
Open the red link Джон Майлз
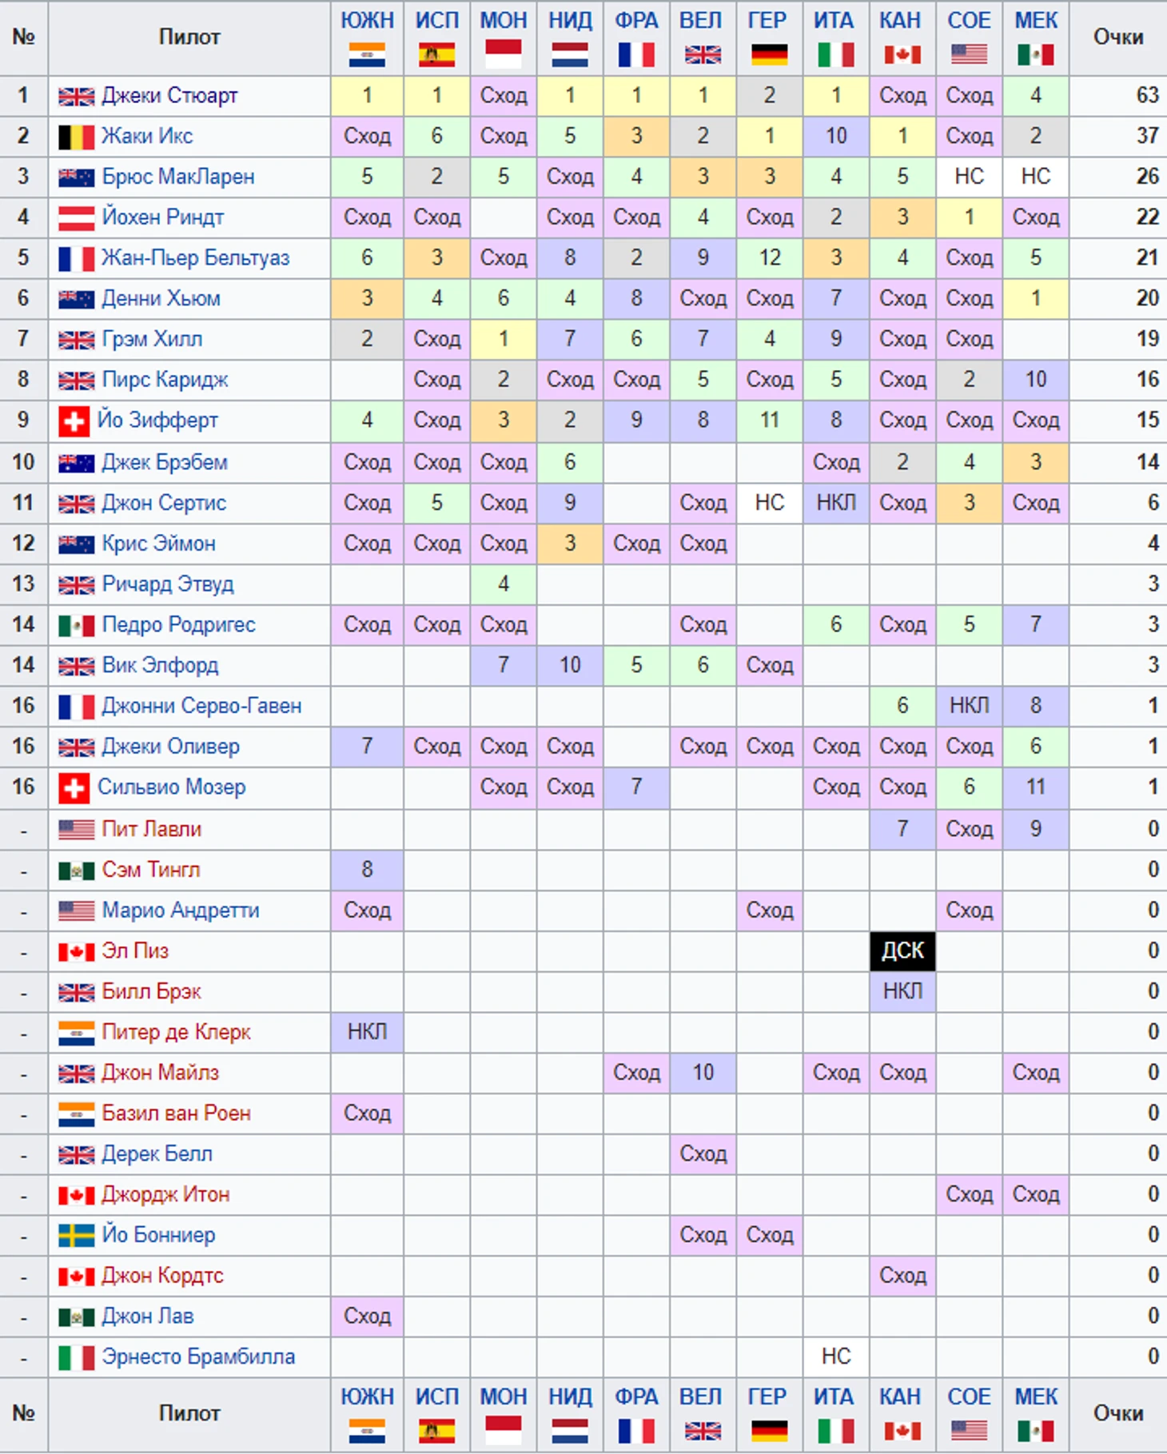coord(160,1074)
